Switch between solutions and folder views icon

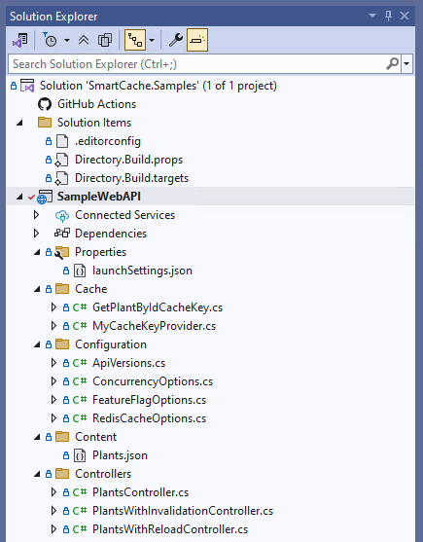[20, 41]
